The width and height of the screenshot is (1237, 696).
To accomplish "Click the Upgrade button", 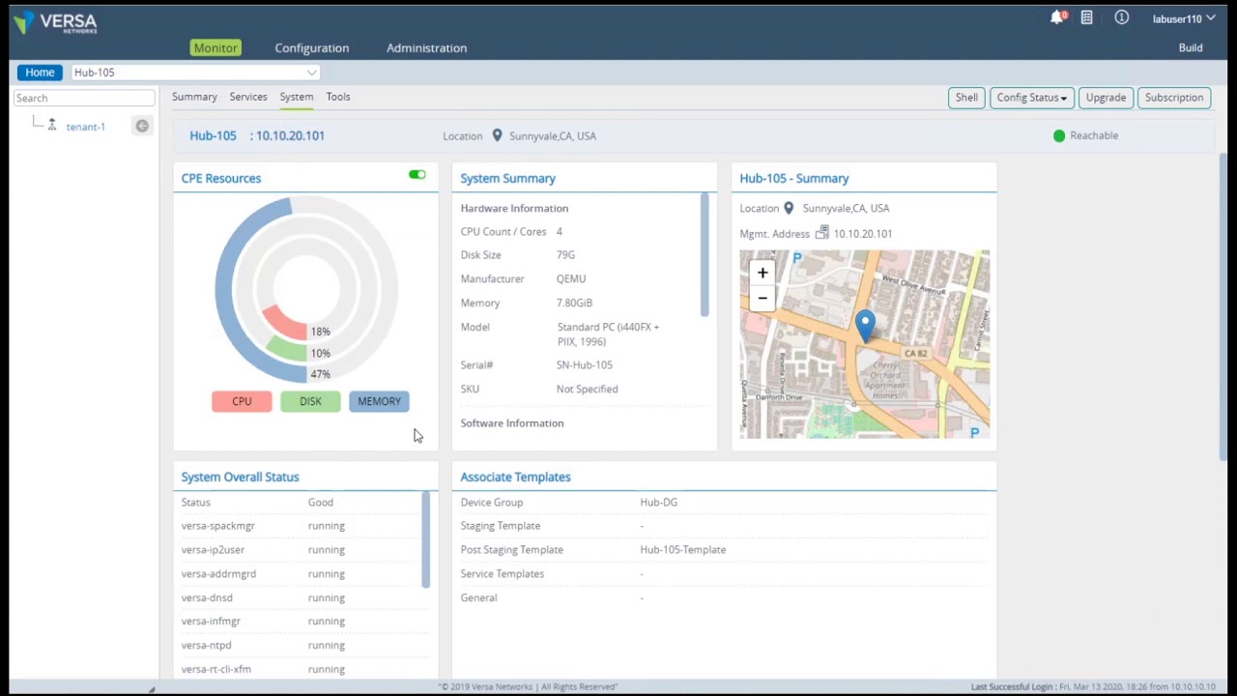I will 1106,98.
